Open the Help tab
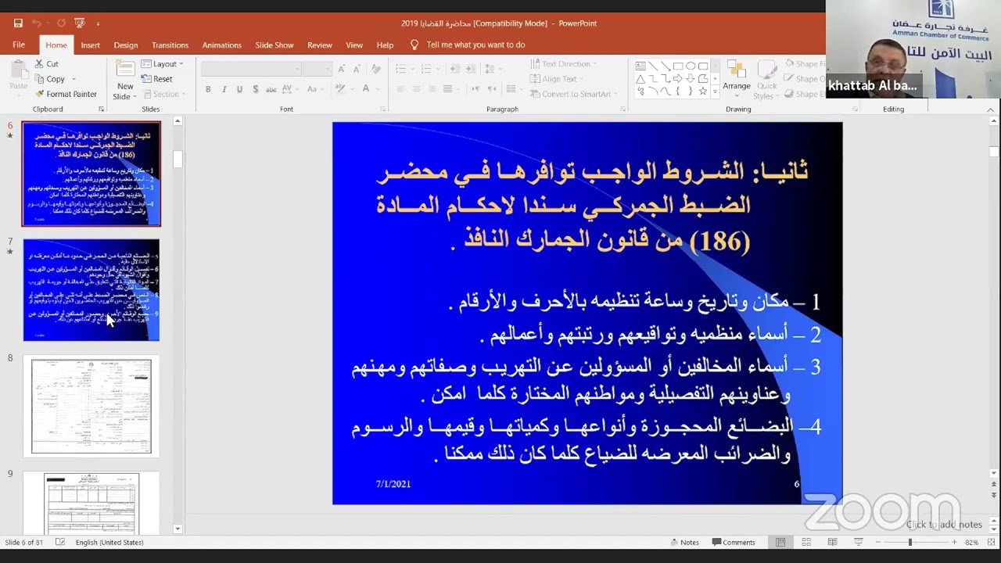Image resolution: width=1001 pixels, height=563 pixels. (x=385, y=45)
